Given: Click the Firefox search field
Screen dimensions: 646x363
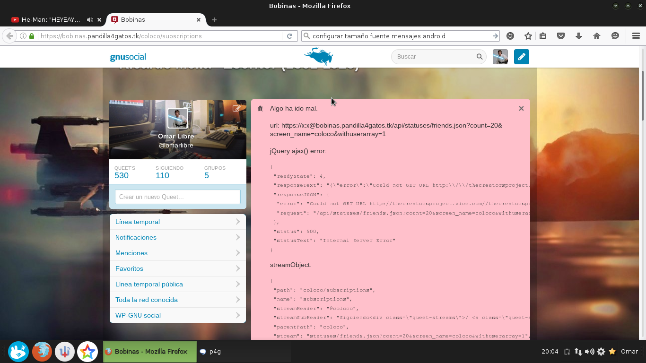Looking at the screenshot, I should [401, 36].
